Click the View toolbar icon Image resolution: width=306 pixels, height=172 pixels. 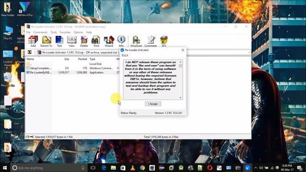72,41
